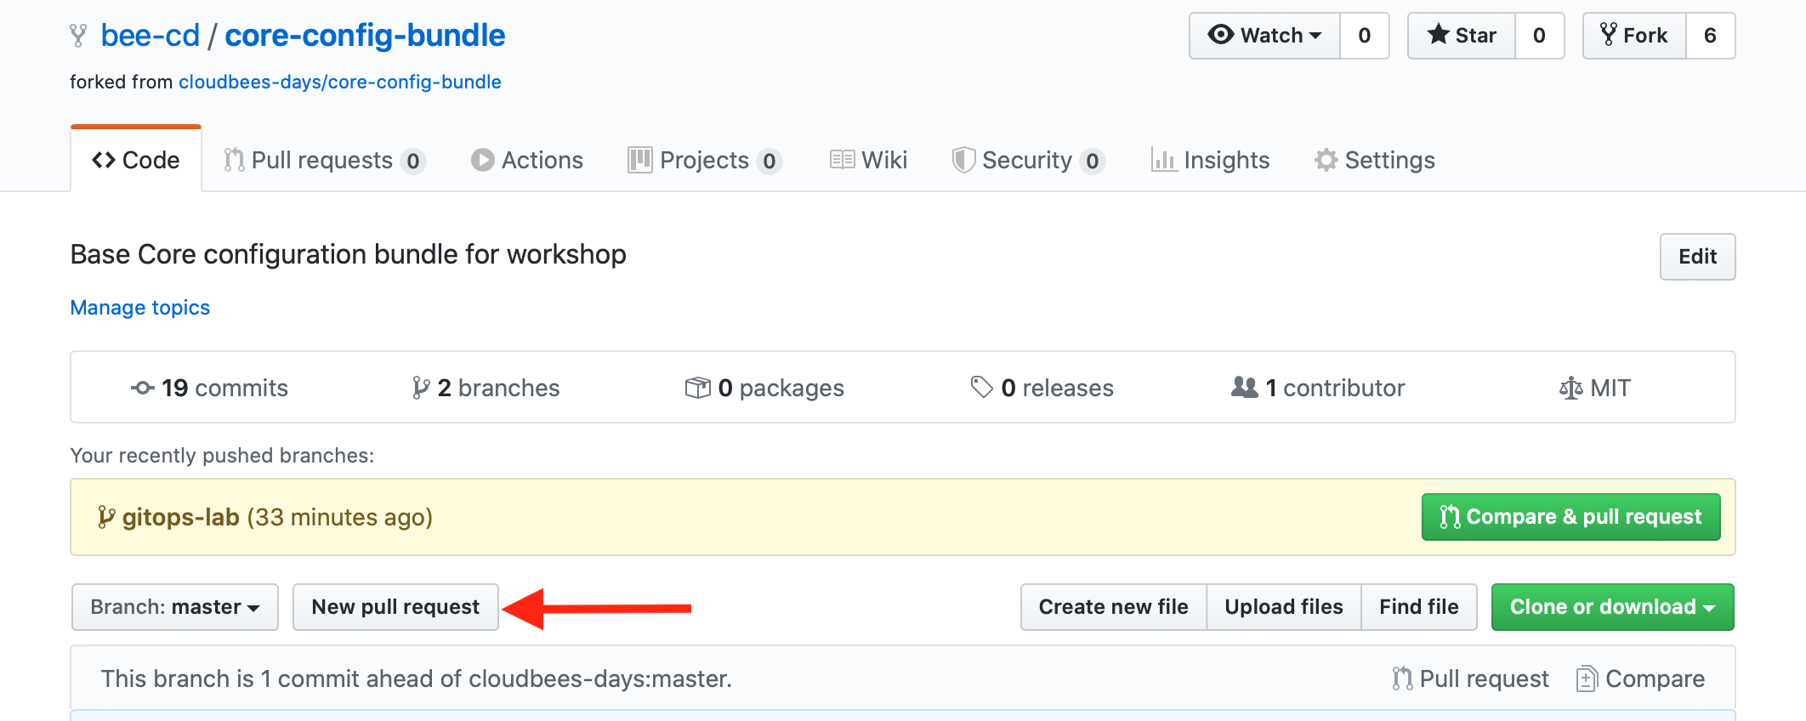
Task: Open the Branch: master dropdown
Action: pos(175,607)
